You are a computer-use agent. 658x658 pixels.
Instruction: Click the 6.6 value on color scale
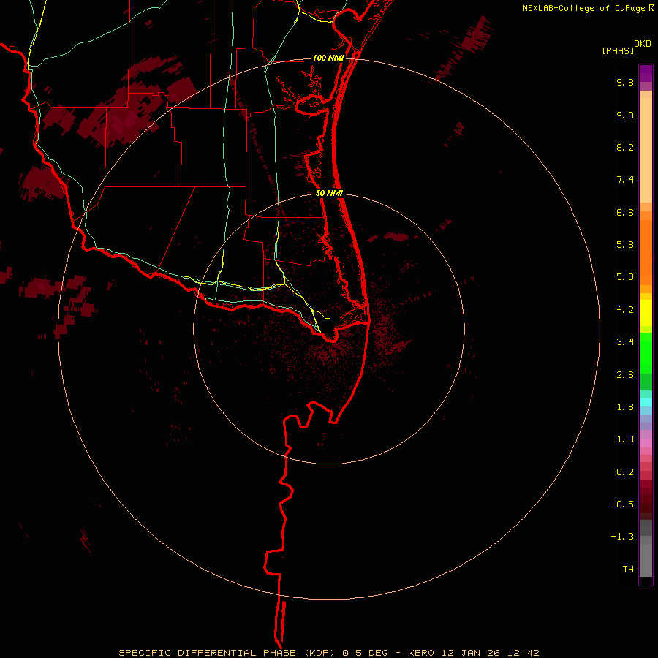point(625,212)
